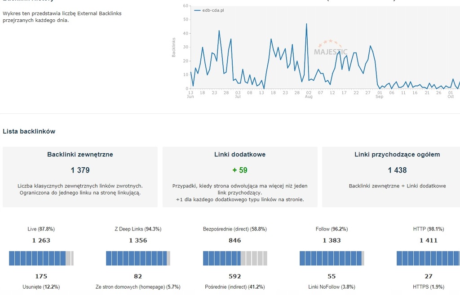The width and height of the screenshot is (460, 295).
Task: Click the indirect count 592
Action: click(x=235, y=276)
